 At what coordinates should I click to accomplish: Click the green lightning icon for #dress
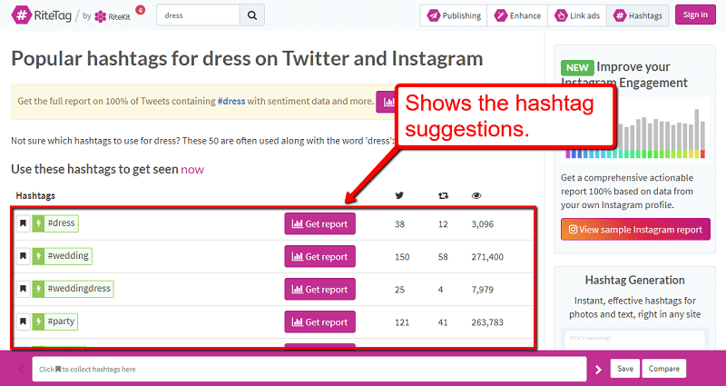coord(38,223)
